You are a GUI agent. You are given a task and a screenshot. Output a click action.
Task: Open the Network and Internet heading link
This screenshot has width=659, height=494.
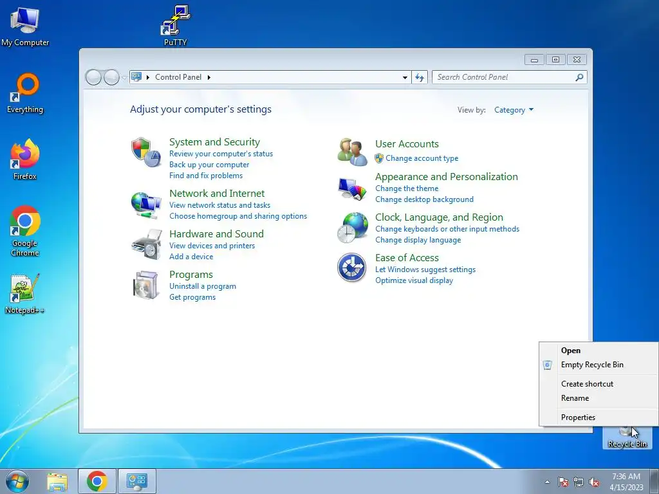tap(217, 194)
